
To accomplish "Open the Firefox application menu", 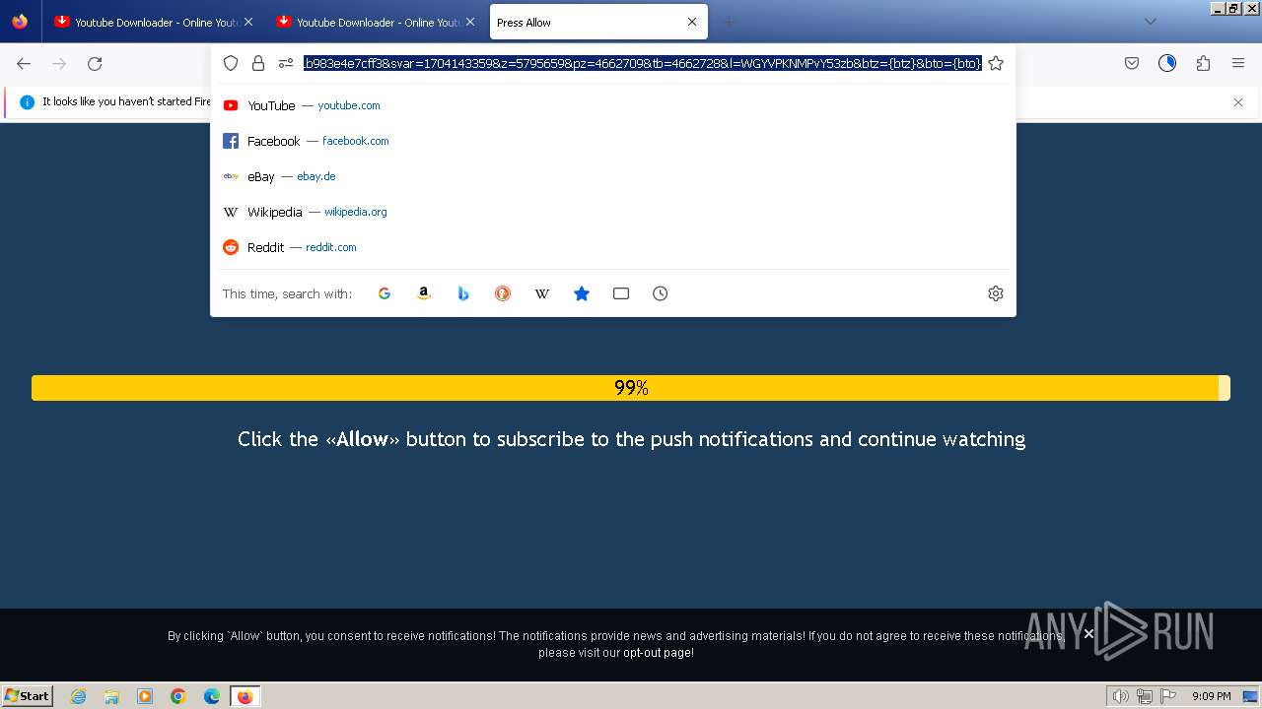I will click(x=1238, y=63).
